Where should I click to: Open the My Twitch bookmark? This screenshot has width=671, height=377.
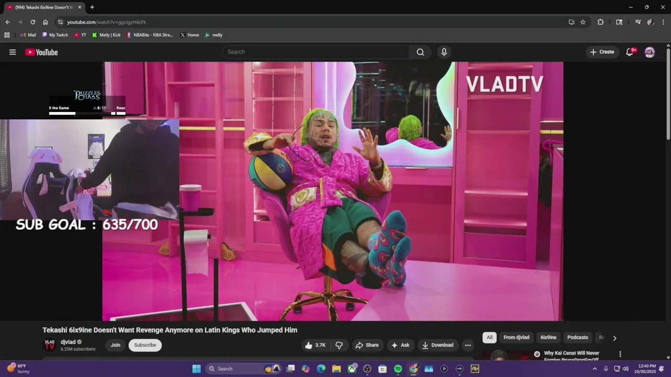point(55,35)
